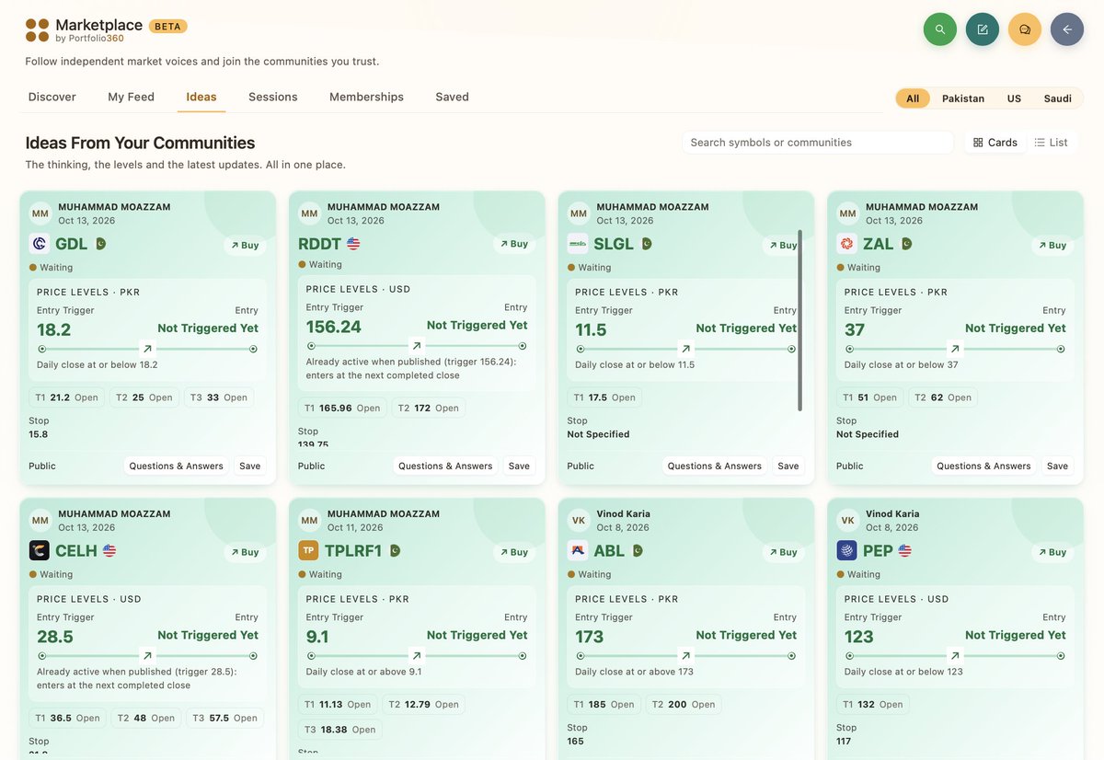Filter ideas to US market
The height and width of the screenshot is (760, 1104).
pyautogui.click(x=1014, y=98)
